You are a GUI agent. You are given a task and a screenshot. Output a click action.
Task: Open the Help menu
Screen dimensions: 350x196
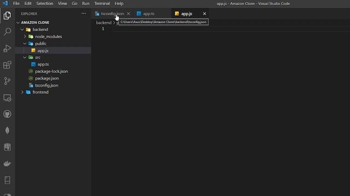pos(119,3)
